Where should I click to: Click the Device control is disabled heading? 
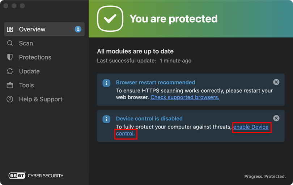(x=149, y=119)
